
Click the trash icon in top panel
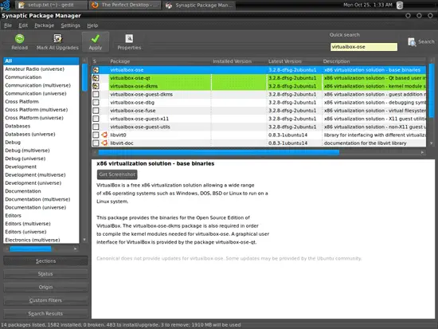pos(400,5)
